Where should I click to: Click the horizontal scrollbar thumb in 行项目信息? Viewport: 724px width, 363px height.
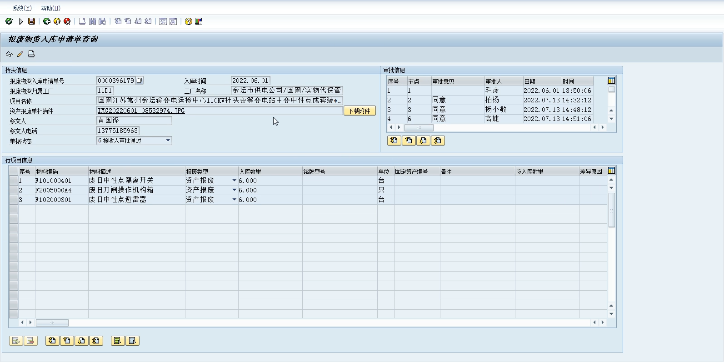(52, 323)
